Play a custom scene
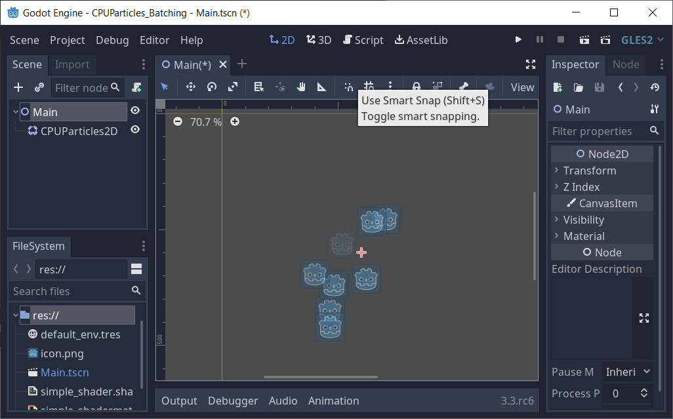673x419 pixels. click(605, 40)
